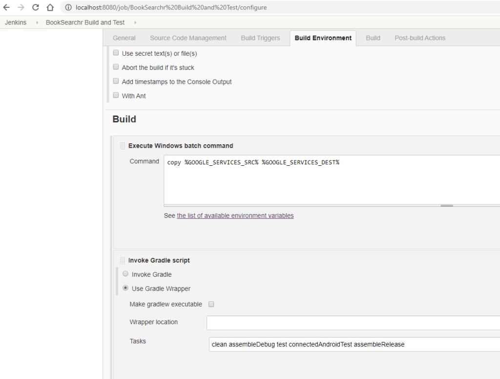This screenshot has height=379, width=500.
Task: Switch to the Source Code Management tab
Action: [x=188, y=38]
